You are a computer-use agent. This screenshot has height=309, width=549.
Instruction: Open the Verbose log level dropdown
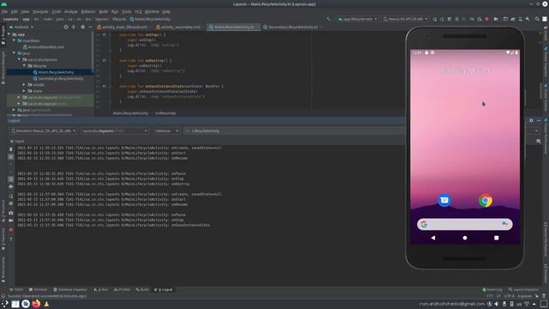pyautogui.click(x=166, y=131)
